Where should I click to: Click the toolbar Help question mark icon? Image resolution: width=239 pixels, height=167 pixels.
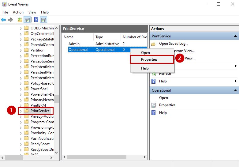[36, 20]
